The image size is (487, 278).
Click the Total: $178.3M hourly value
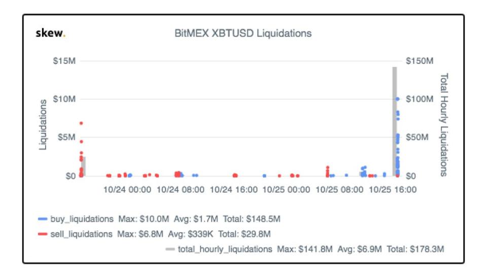415,249
